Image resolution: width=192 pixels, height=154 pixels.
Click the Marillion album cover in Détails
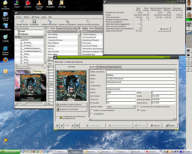71,86
